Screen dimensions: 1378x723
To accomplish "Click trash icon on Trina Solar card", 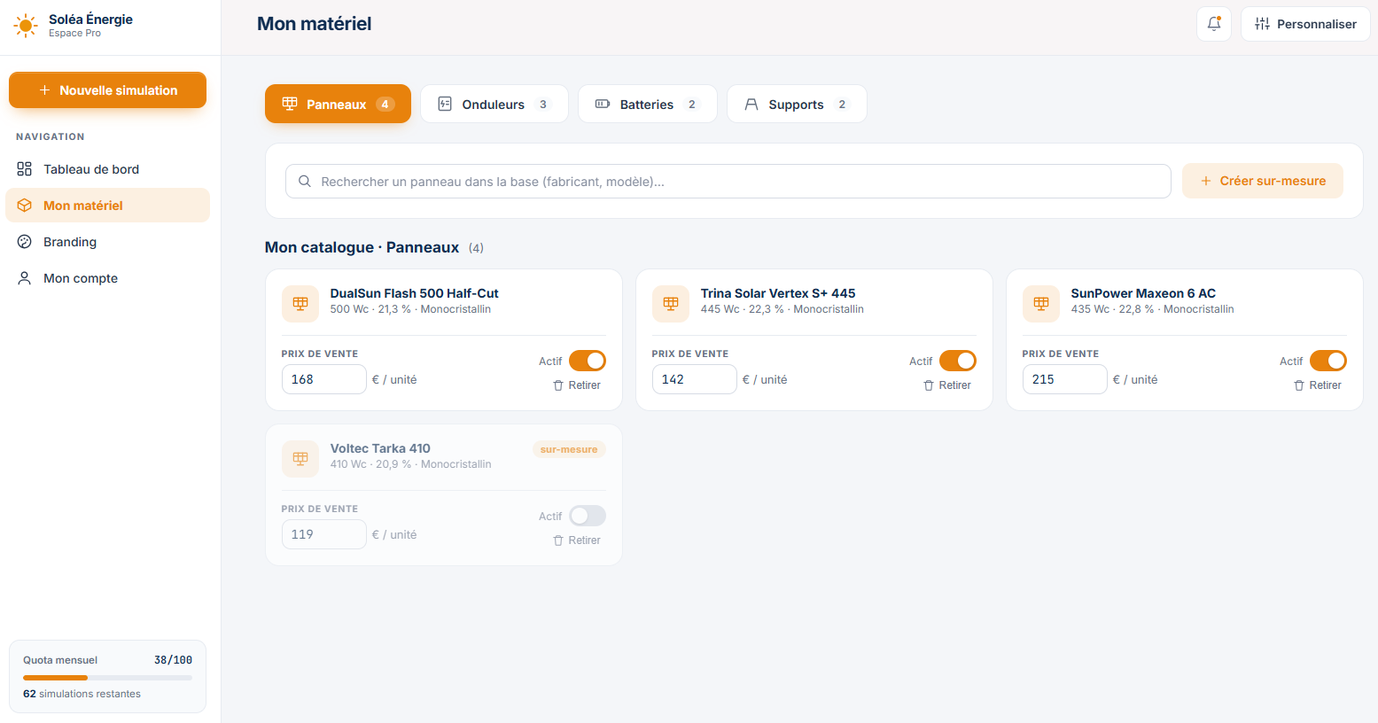I will 929,385.
